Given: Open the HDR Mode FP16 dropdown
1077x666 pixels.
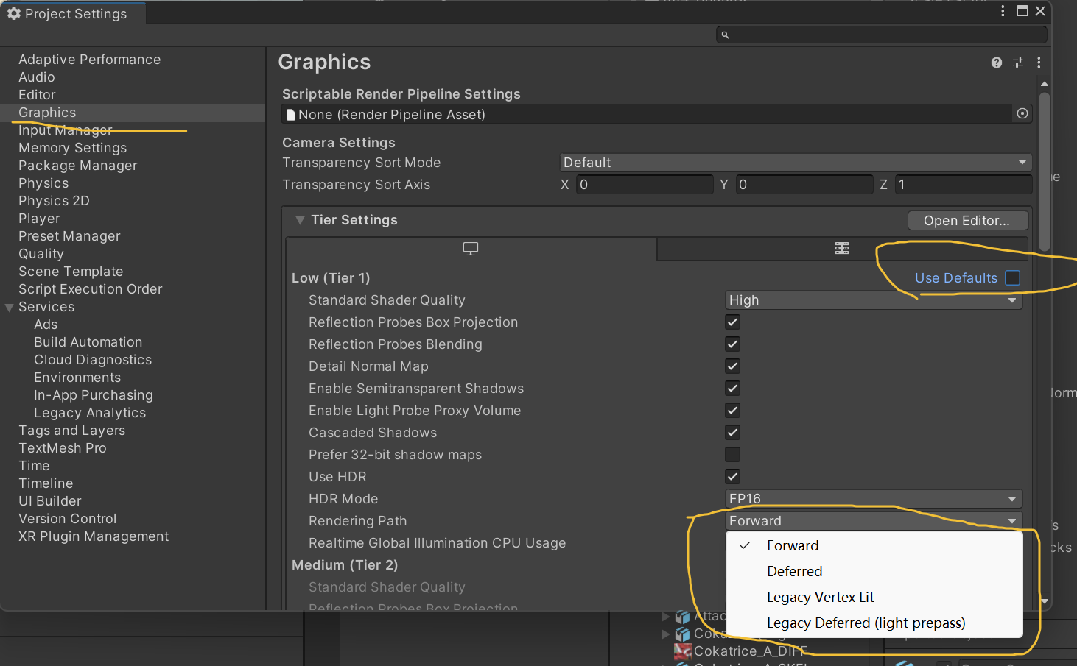Looking at the screenshot, I should [874, 498].
